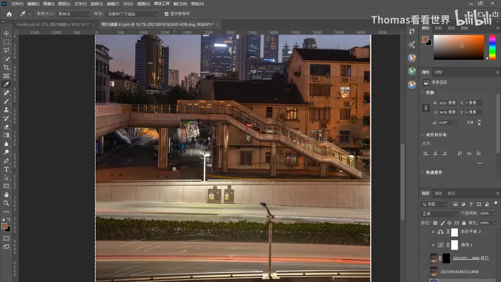This screenshot has width=501, height=282.
Task: Select the Horizontal Type tool
Action: tap(6, 169)
